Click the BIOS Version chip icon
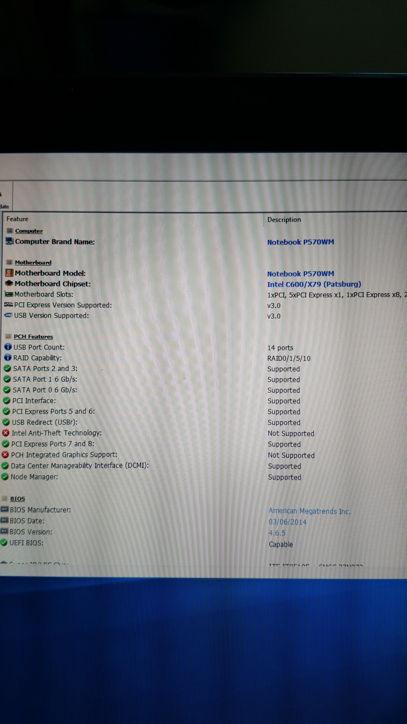407x724 pixels. pyautogui.click(x=4, y=531)
